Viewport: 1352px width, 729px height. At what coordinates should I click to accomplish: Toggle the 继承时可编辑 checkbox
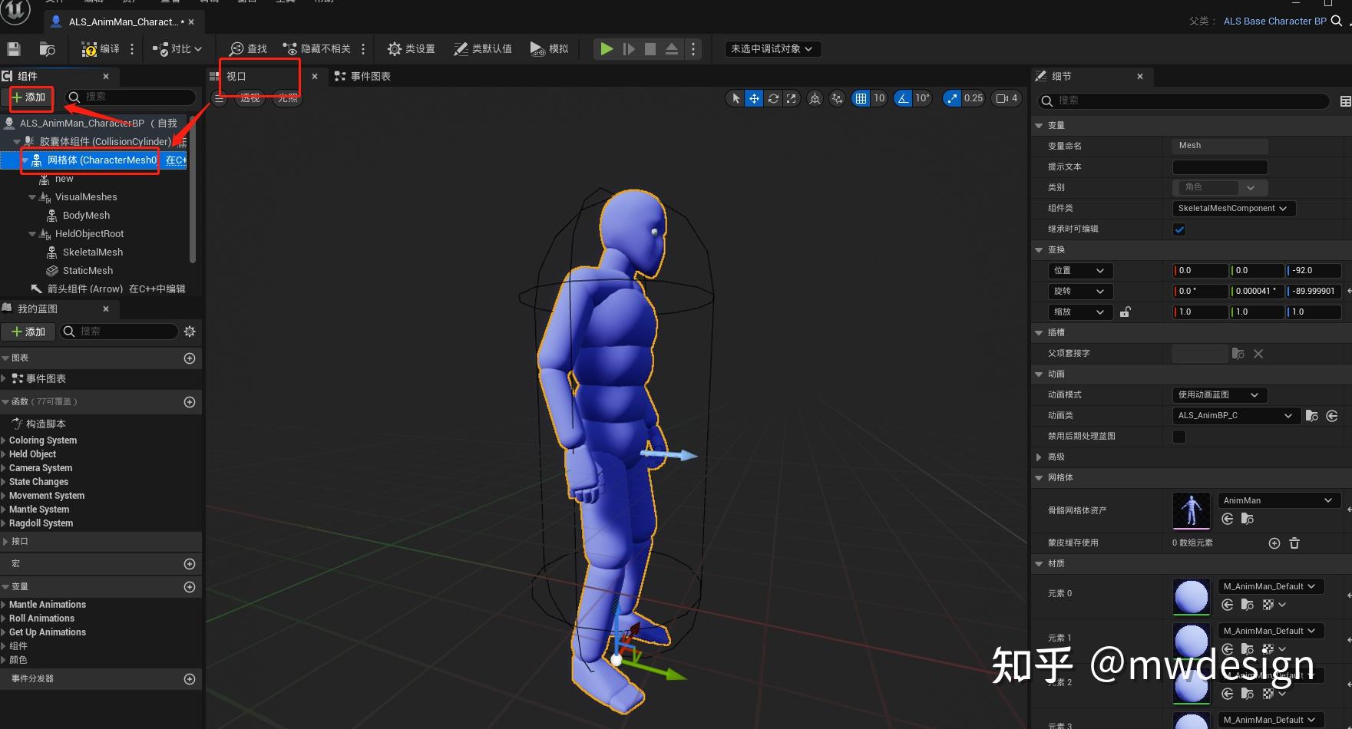(x=1179, y=229)
